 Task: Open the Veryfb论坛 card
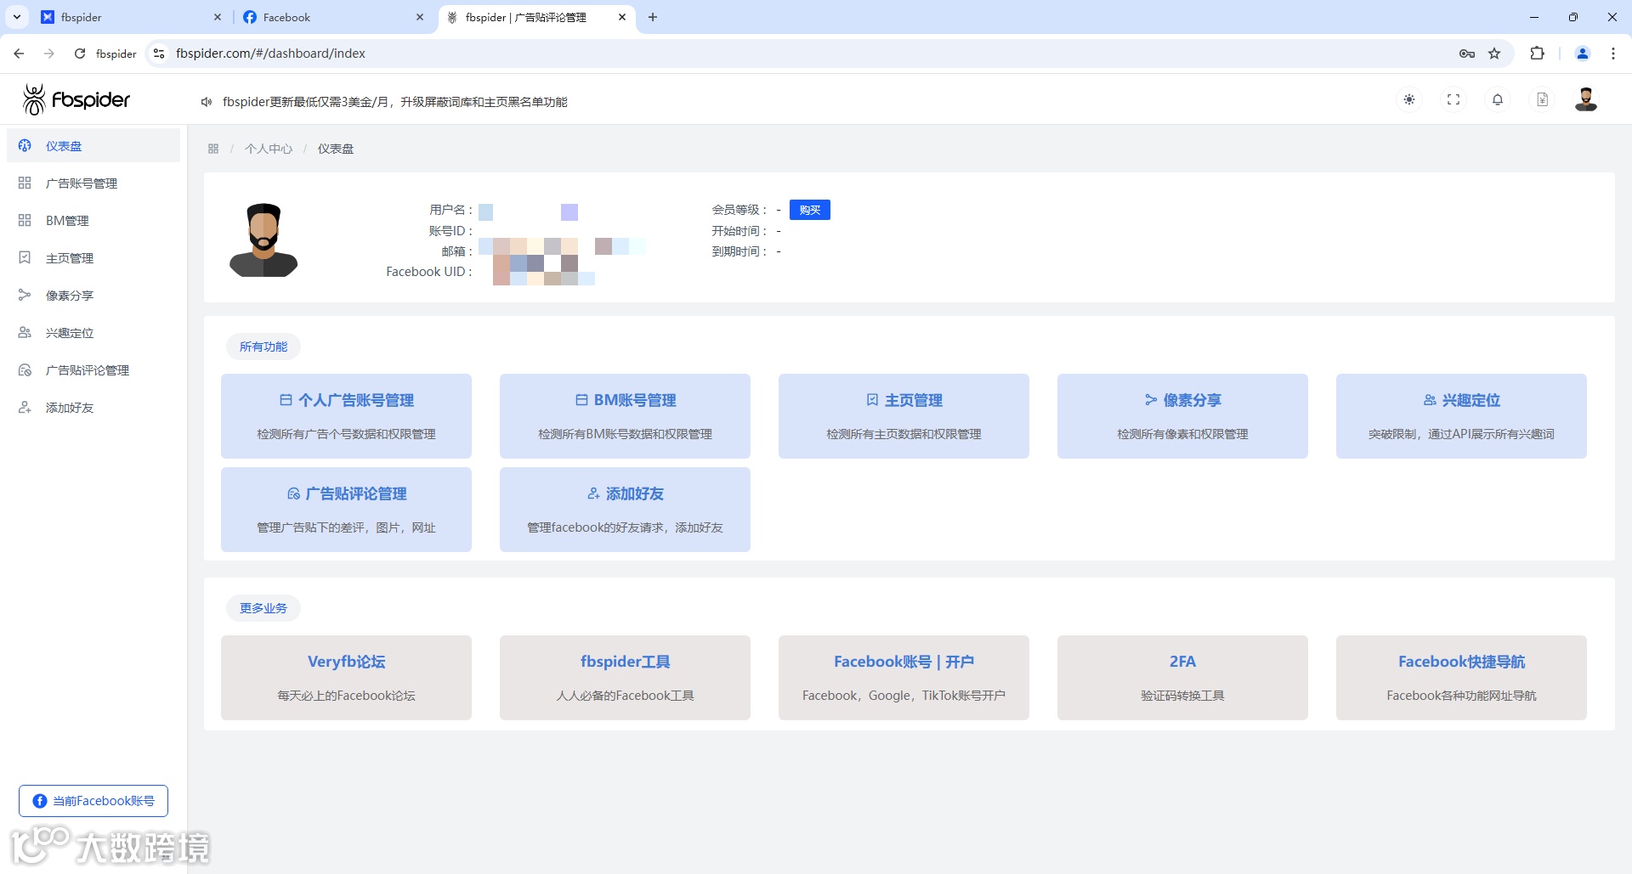(x=346, y=678)
